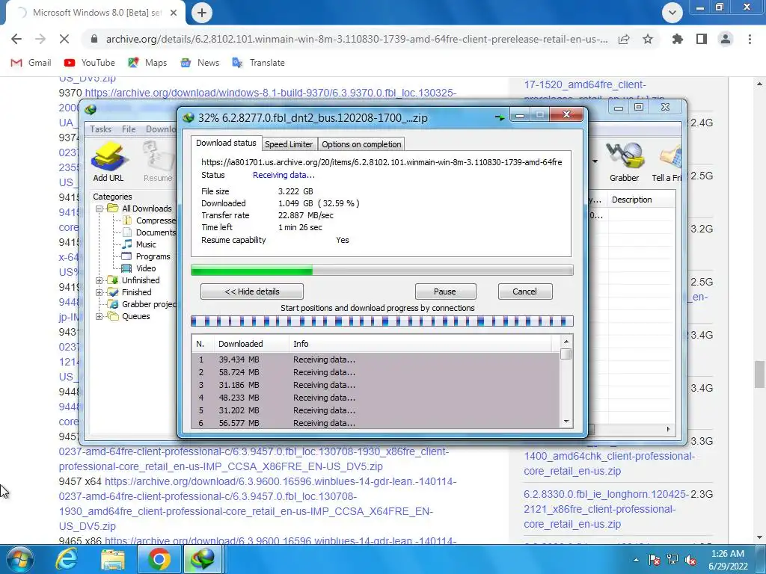
Task: Click the connections list scroll-up arrow
Action: (566, 341)
